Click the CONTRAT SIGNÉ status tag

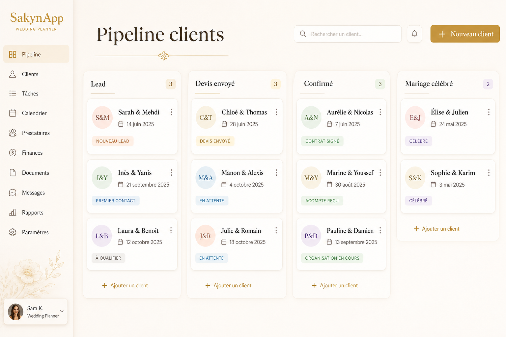pos(322,141)
